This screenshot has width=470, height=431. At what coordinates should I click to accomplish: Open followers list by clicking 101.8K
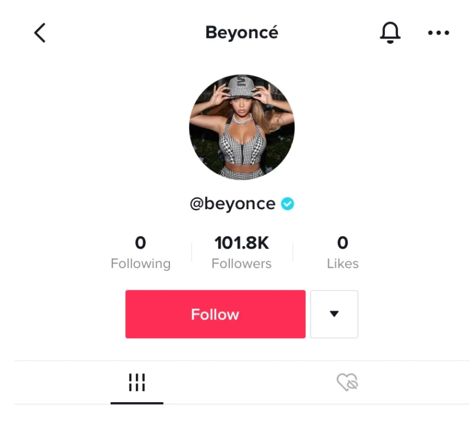(x=241, y=243)
